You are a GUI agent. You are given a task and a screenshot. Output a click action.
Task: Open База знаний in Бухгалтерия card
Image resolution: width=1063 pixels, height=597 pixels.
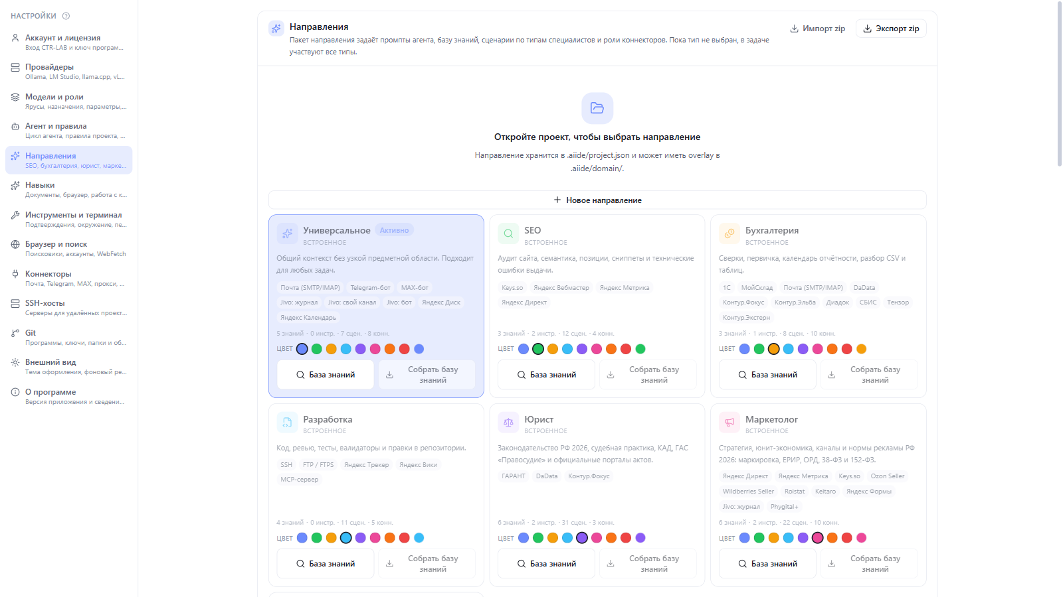[x=768, y=375]
